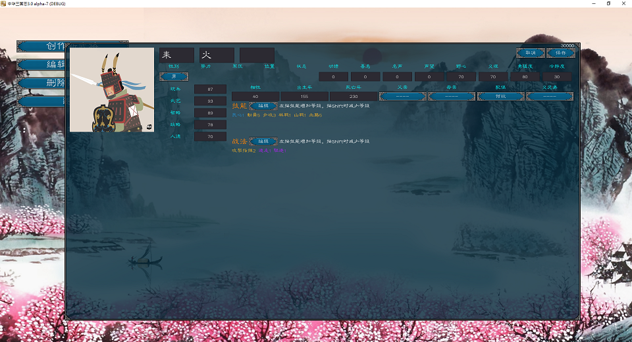Toggle the 性别 gender button showing 男
The image size is (632, 342).
point(174,76)
